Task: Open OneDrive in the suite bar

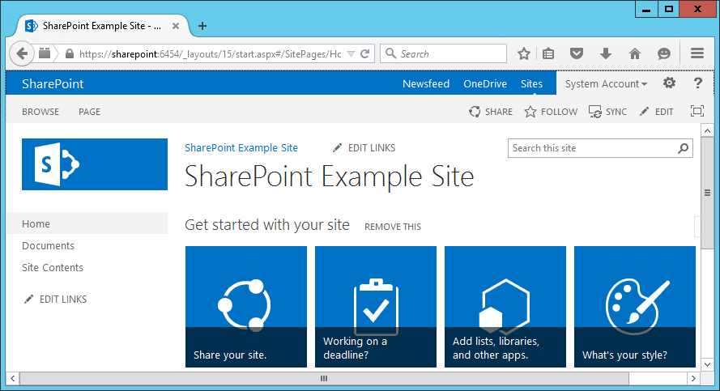Action: point(485,84)
